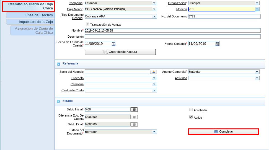Open the Agente Comercial dropdown
Image resolution: width=269 pixels, height=150 pixels.
pos(257,72)
